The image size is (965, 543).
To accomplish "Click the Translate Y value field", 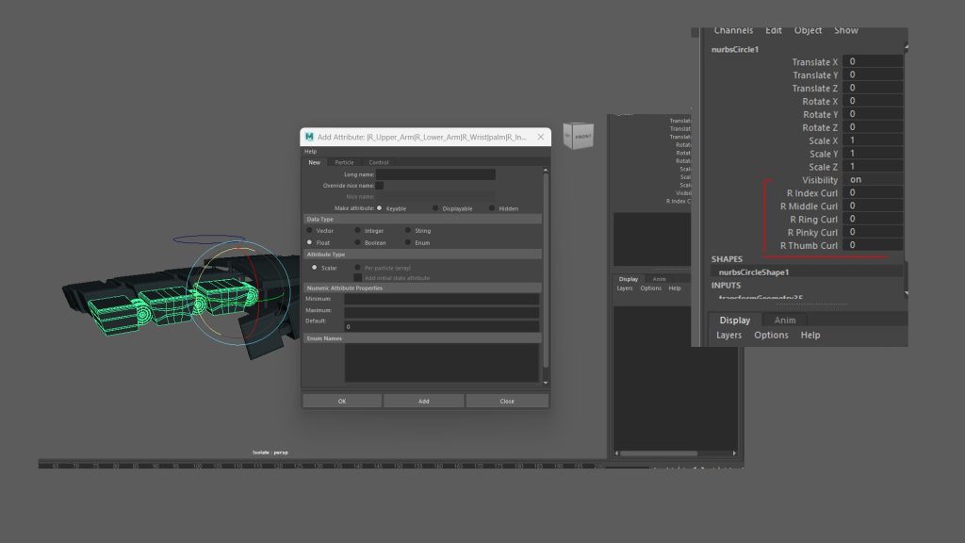I will point(873,74).
